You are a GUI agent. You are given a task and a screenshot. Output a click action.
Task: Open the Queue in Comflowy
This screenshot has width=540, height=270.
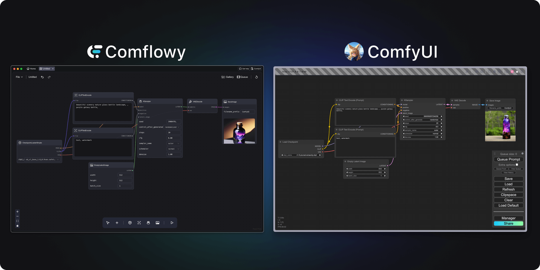[242, 77]
